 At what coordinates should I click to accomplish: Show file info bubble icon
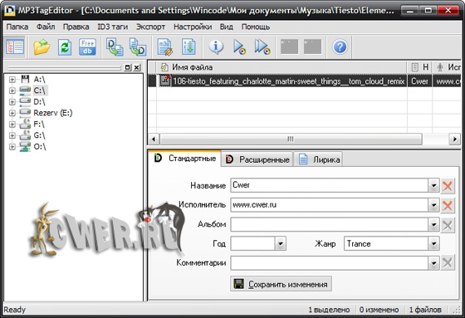[x=216, y=46]
